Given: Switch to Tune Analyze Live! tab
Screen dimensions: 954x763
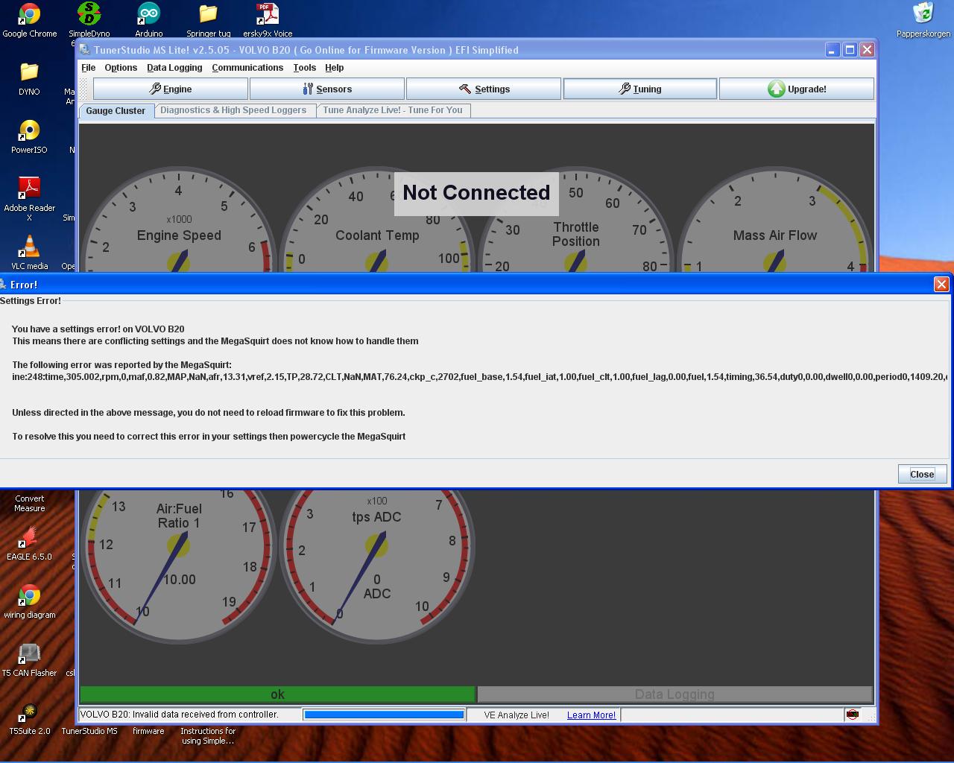Looking at the screenshot, I should coord(393,110).
